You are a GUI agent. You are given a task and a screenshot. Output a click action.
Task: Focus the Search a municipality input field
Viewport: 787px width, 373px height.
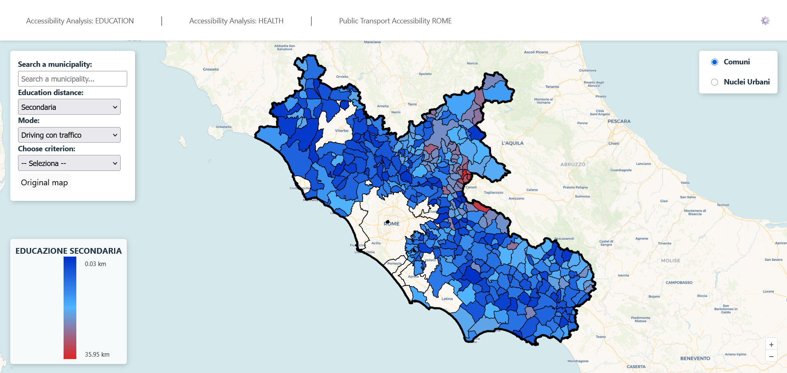73,79
